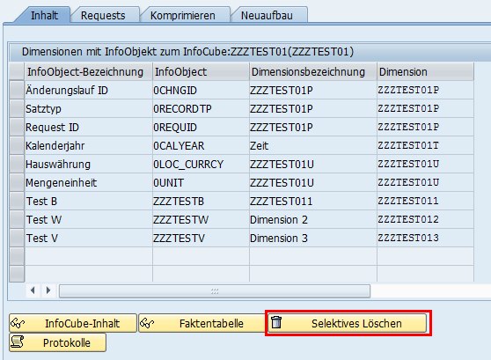Select the row for Änderungslauf ID
The width and height of the screenshot is (491, 360).
tap(17, 91)
